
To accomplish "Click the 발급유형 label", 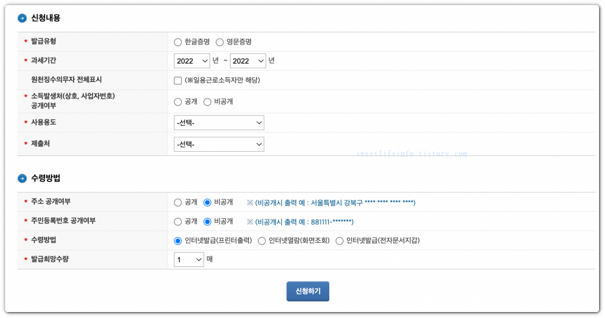I will point(43,41).
